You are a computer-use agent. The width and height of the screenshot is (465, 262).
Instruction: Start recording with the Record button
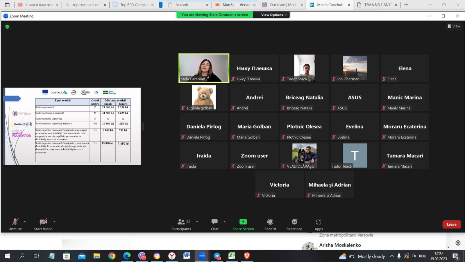[x=270, y=224]
